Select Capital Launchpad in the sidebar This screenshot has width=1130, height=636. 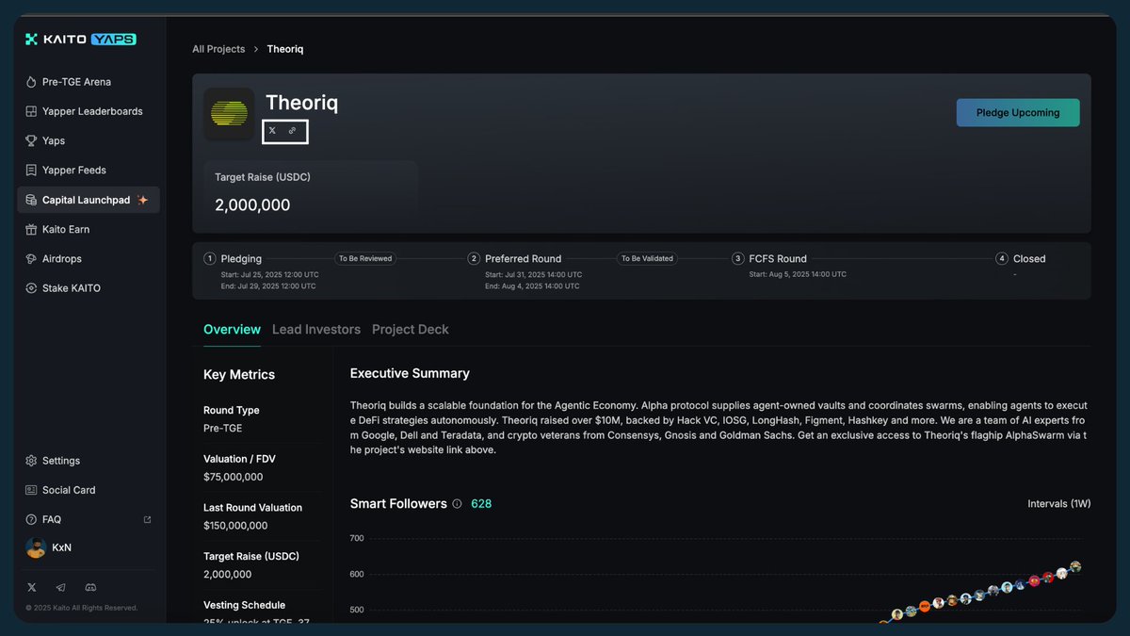pos(88,200)
